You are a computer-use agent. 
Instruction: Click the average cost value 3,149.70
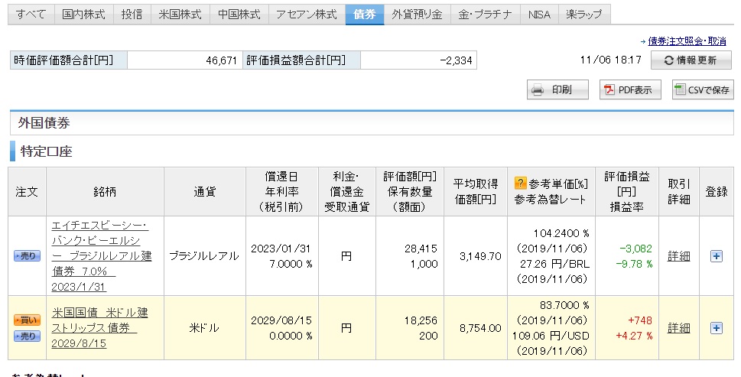coord(480,256)
